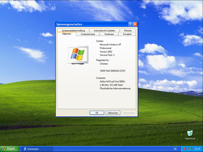Click the blue question mark help button
203x152 pixels.
click(130, 24)
